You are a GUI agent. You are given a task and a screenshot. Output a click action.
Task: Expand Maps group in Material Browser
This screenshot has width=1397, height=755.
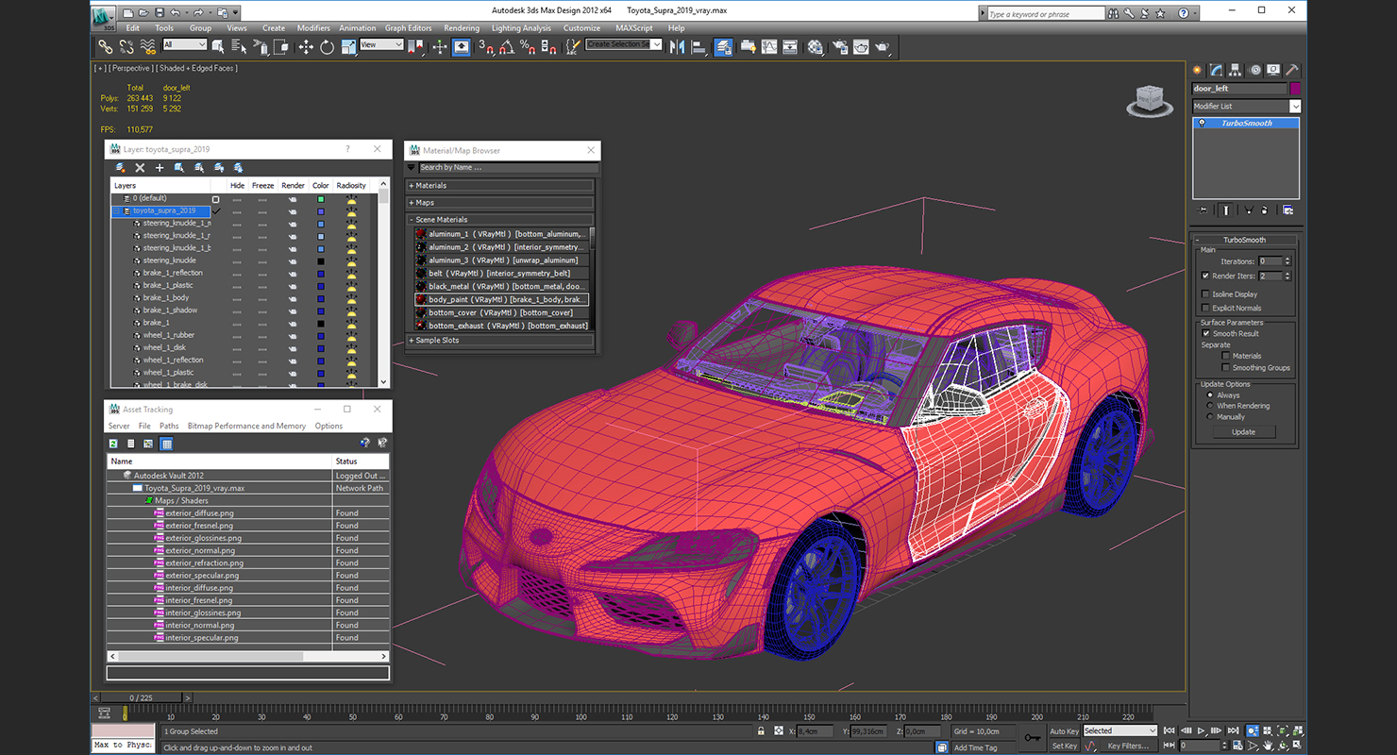tap(501, 203)
